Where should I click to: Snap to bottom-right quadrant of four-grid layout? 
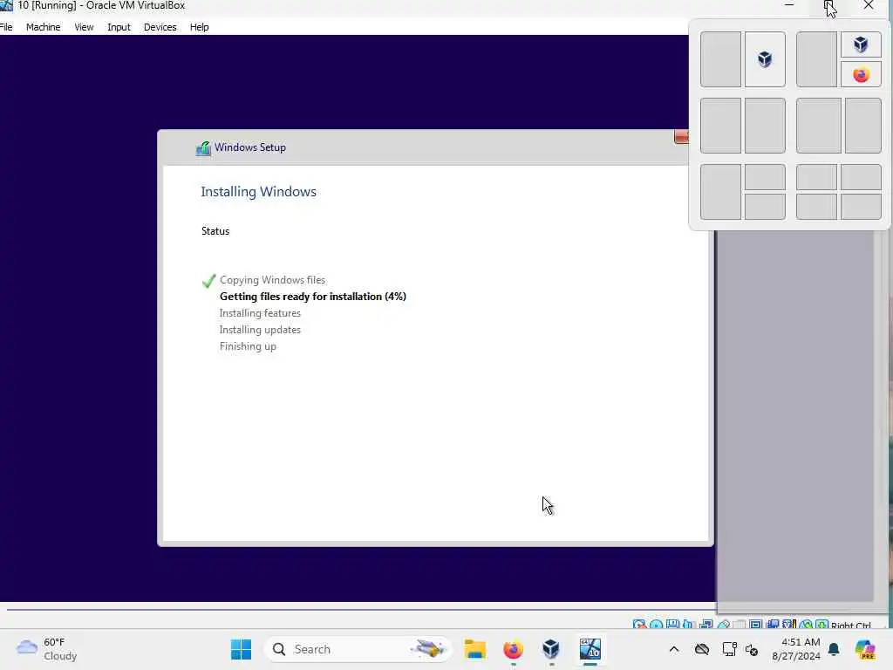click(861, 206)
